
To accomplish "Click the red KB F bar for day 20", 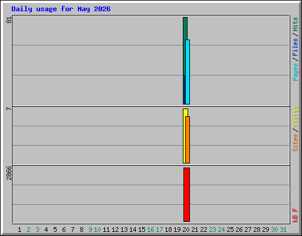I will click(x=186, y=195).
